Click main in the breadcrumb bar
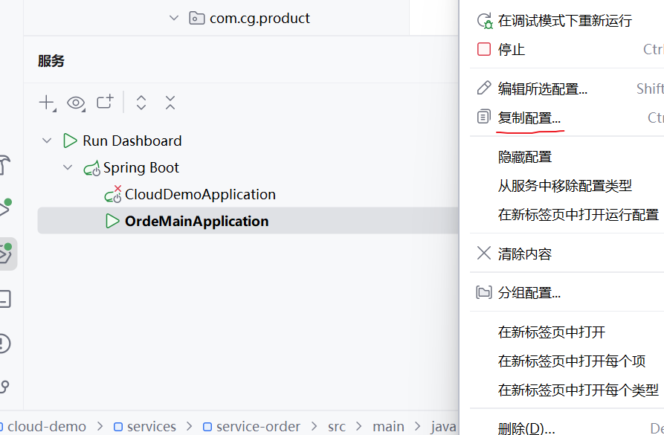 click(388, 426)
